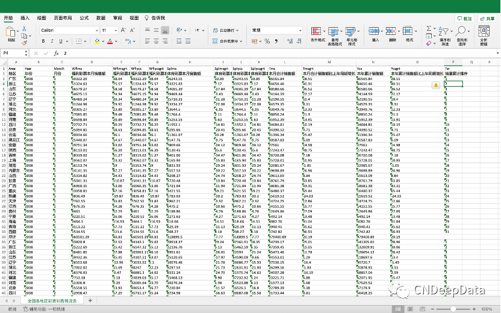501x313 pixels.
Task: Click the decrease decimal icon
Action: tap(299, 41)
